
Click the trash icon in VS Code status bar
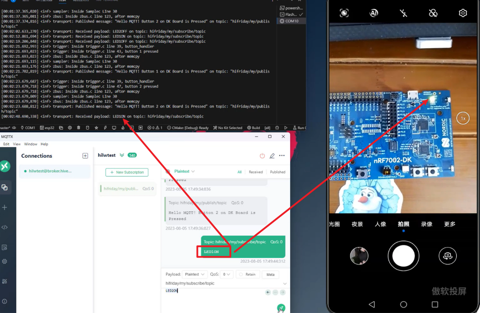[x=79, y=128]
